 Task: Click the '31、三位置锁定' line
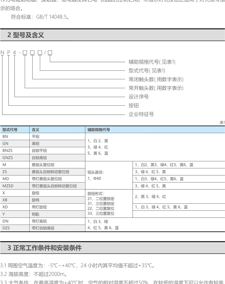coord(101,204)
